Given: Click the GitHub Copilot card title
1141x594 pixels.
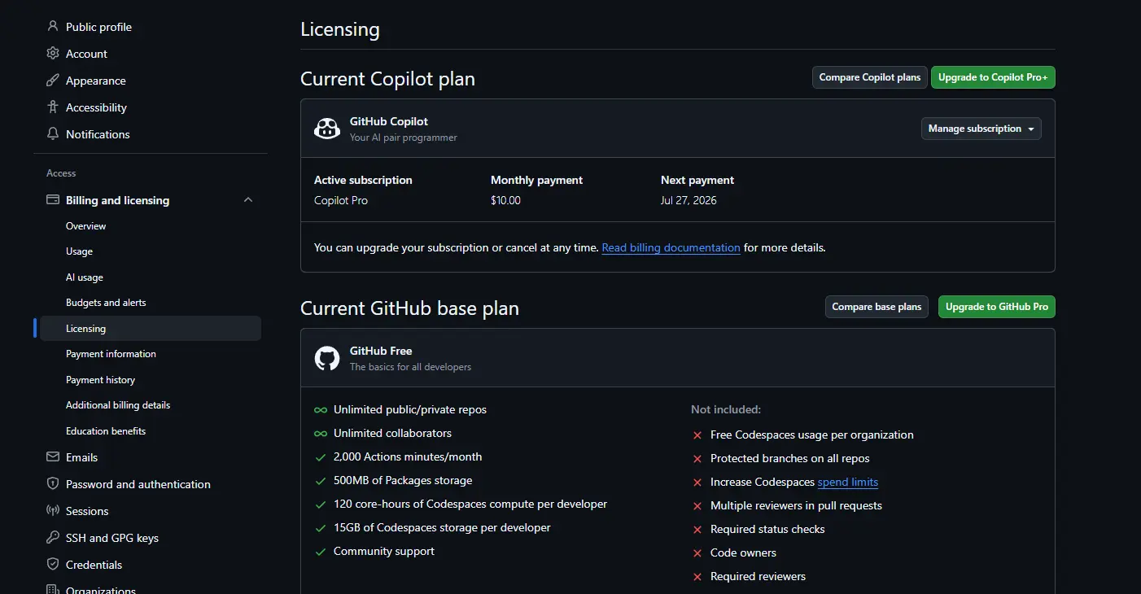Looking at the screenshot, I should (x=389, y=121).
